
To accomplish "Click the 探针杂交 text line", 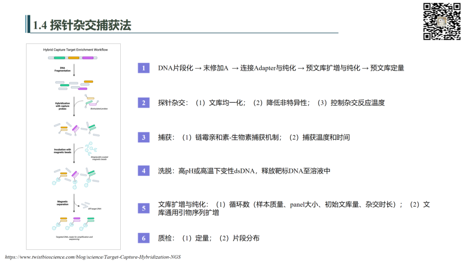I will [x=271, y=103].
